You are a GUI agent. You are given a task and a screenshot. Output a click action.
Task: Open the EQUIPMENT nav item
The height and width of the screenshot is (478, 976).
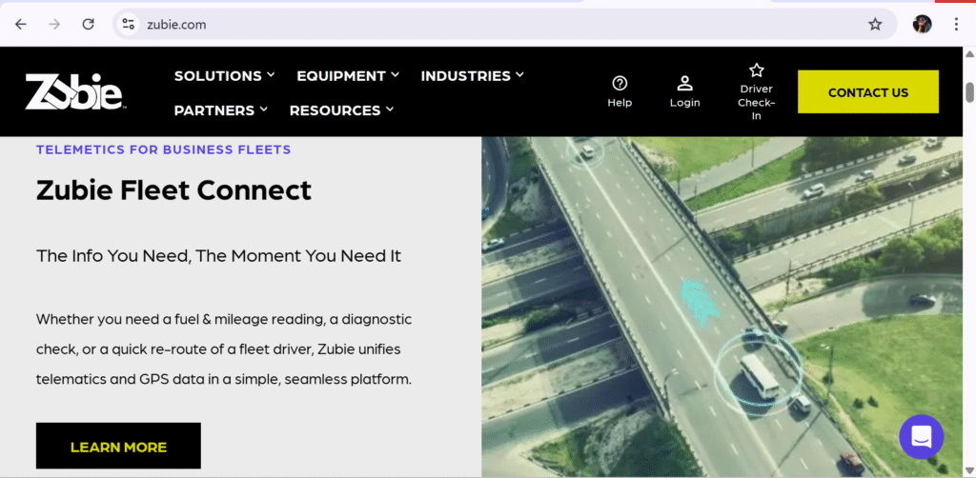(341, 76)
